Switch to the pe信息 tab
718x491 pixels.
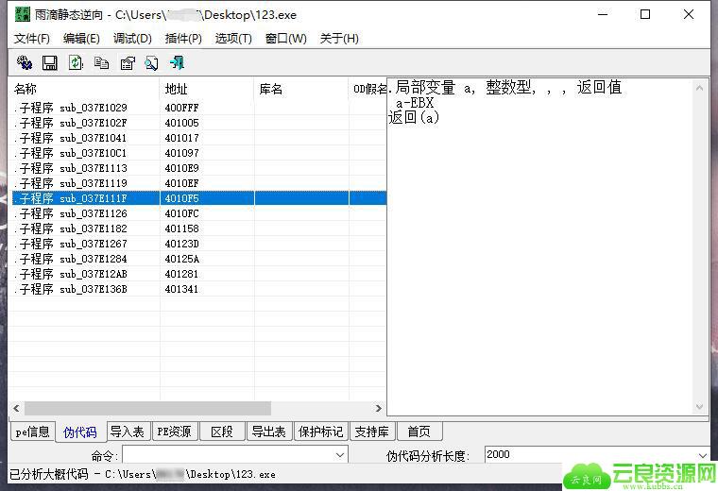click(x=32, y=432)
